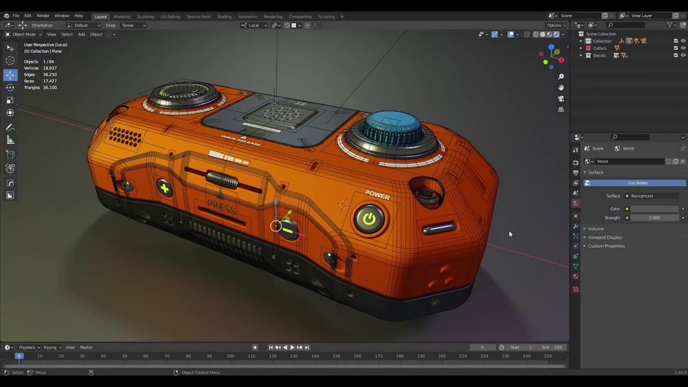Hide Cutters with its eye icon
688x387 pixels.
(682, 48)
